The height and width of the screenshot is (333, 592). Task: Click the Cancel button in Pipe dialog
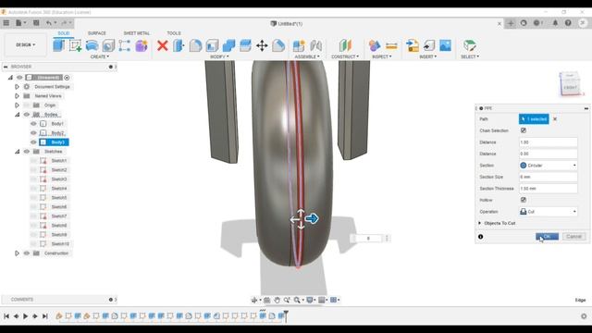pos(573,237)
